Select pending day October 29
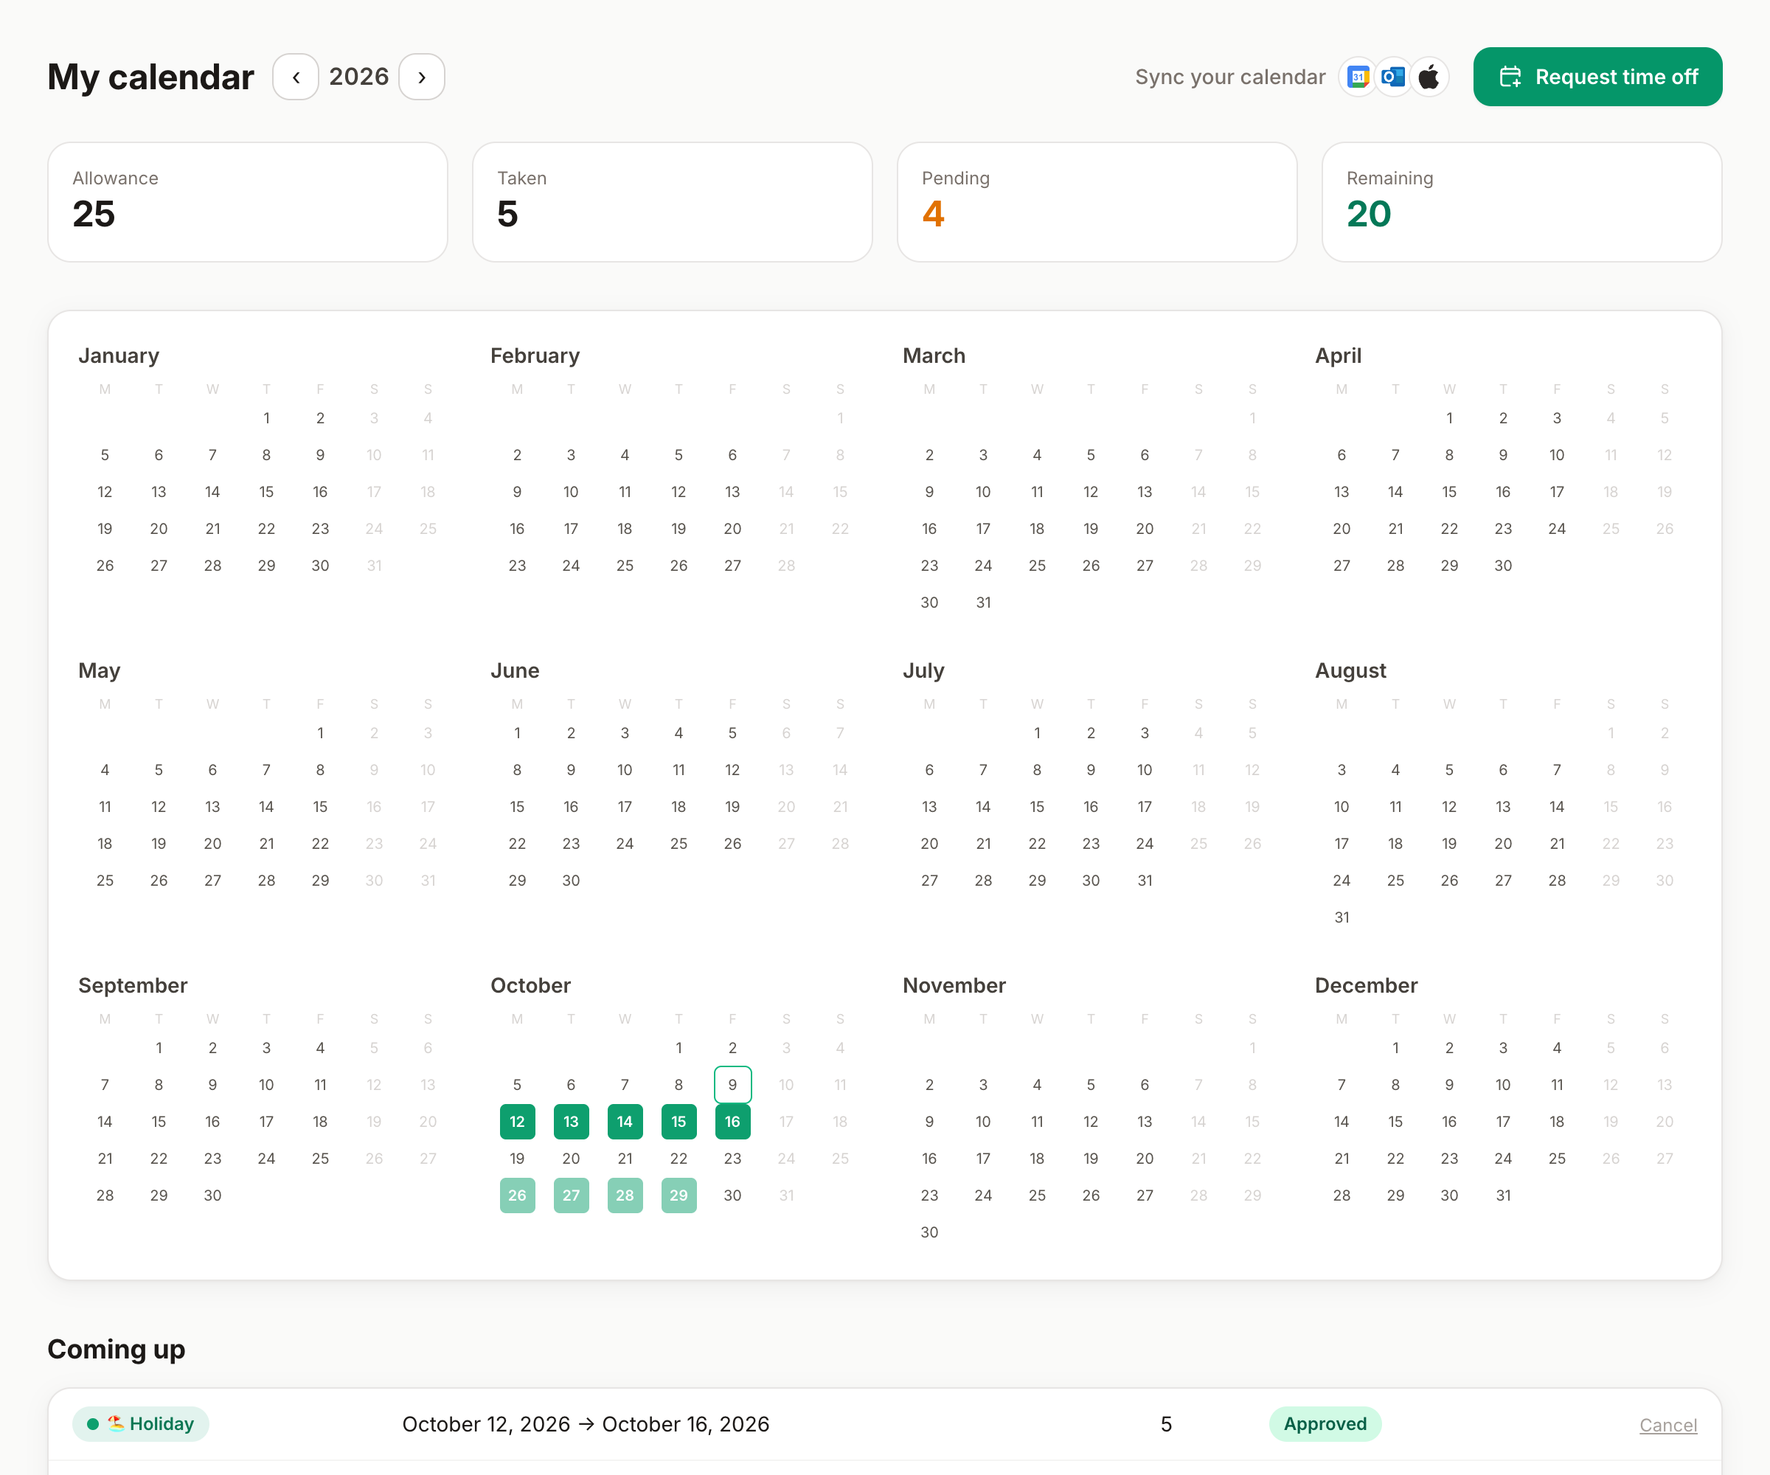The height and width of the screenshot is (1475, 1770). click(678, 1195)
